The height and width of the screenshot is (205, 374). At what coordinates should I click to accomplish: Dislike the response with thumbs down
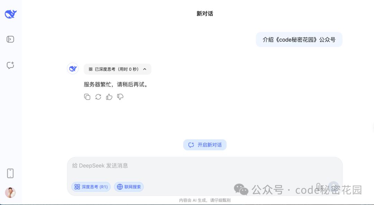click(x=120, y=97)
